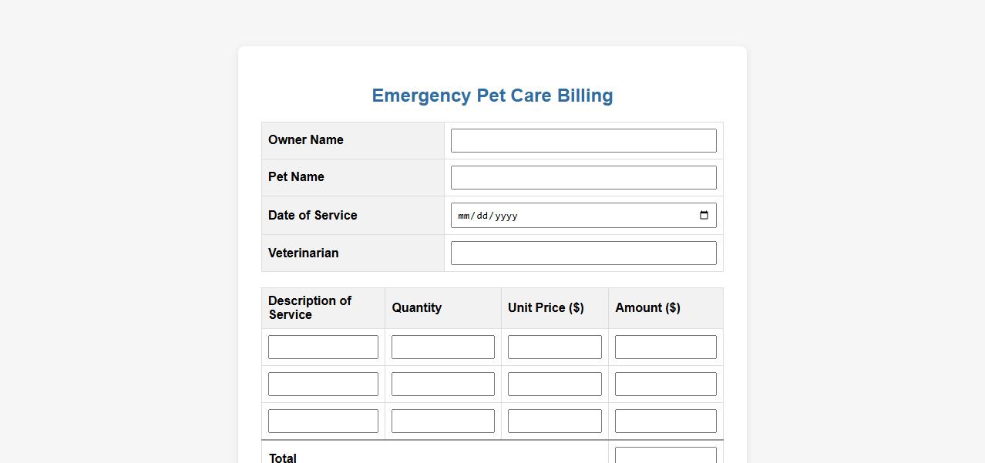Click the Total amount field

666,455
